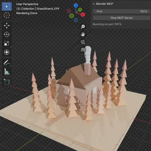This screenshot has width=151, height=151.
Task: Activate the Transform tool
Action: coord(6,52)
